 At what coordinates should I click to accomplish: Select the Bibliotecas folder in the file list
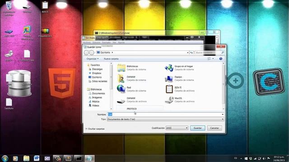132,68
